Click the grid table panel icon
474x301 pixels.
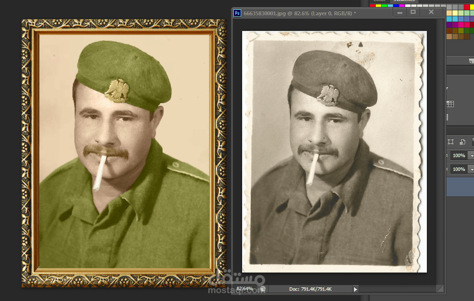pos(450,104)
